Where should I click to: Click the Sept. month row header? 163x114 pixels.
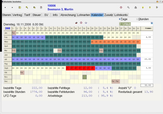click(8, 68)
